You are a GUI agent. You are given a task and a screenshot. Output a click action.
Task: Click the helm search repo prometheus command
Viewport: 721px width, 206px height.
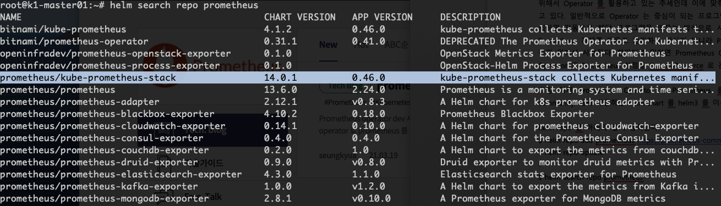(x=184, y=5)
